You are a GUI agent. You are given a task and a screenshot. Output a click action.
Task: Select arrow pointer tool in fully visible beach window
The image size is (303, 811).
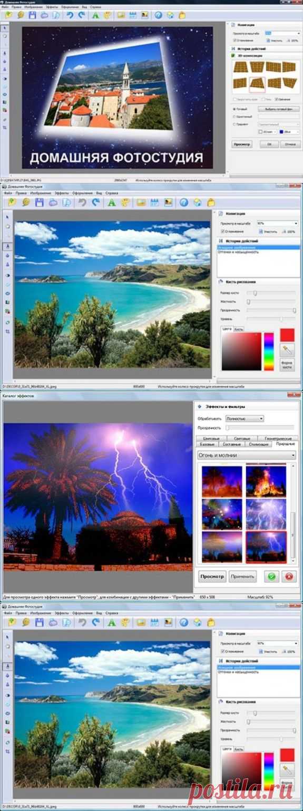(7, 216)
